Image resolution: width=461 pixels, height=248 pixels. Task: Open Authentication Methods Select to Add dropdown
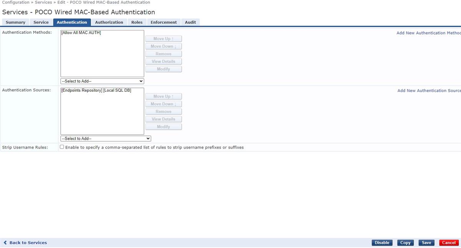pos(102,81)
